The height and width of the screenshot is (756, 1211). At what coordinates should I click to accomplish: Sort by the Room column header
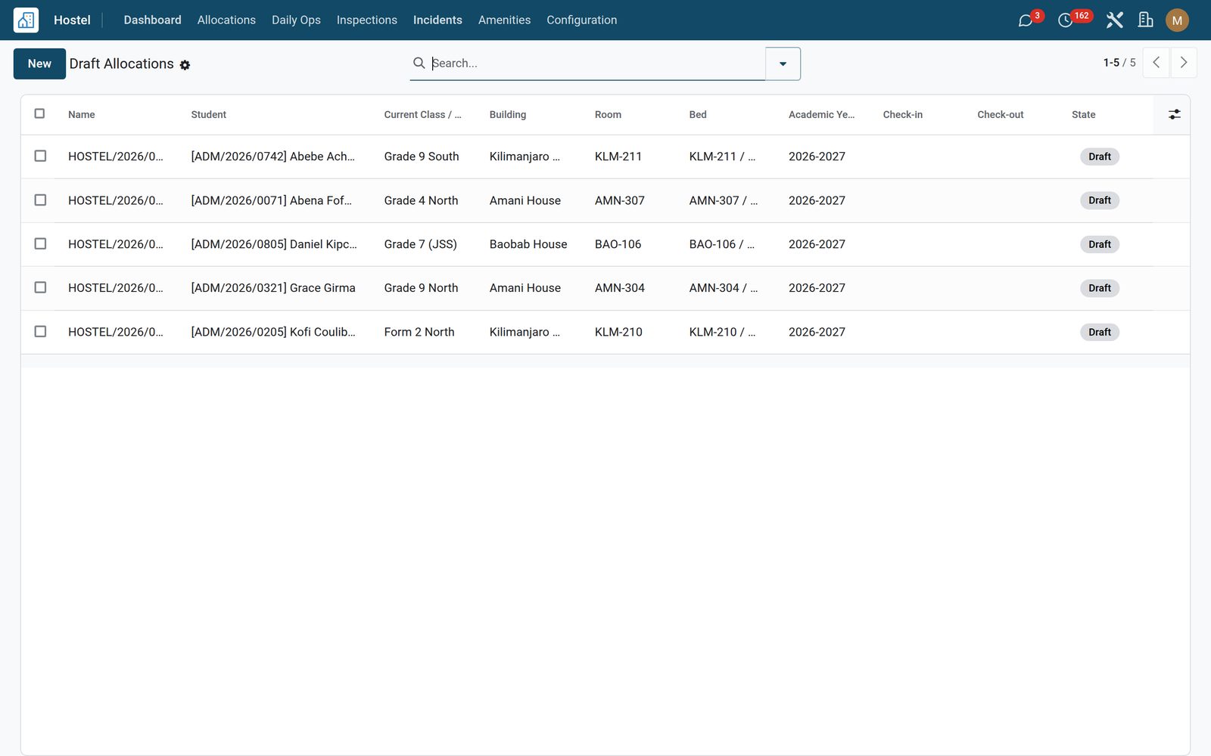point(608,115)
